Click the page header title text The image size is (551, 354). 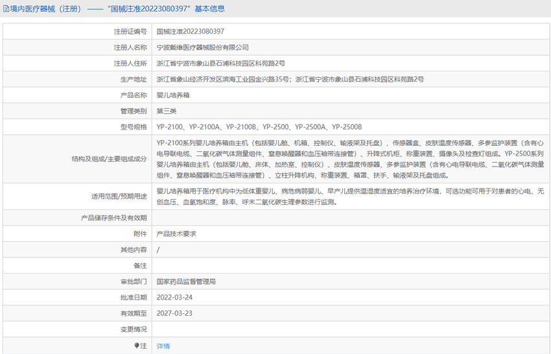click(x=117, y=8)
